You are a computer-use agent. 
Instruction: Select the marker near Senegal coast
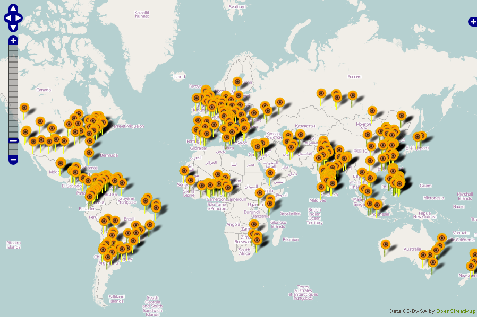pyautogui.click(x=184, y=171)
